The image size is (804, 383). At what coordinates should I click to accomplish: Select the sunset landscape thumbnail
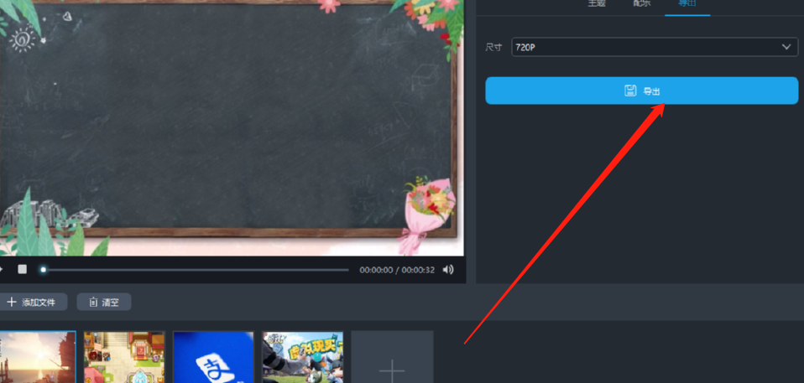[x=38, y=357]
